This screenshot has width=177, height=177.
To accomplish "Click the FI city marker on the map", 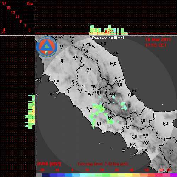I will coord(61,48).
